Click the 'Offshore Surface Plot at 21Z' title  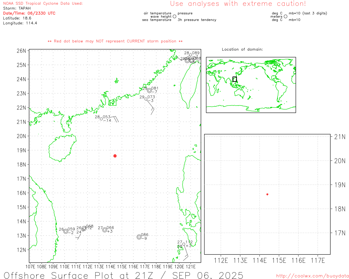point(79,275)
